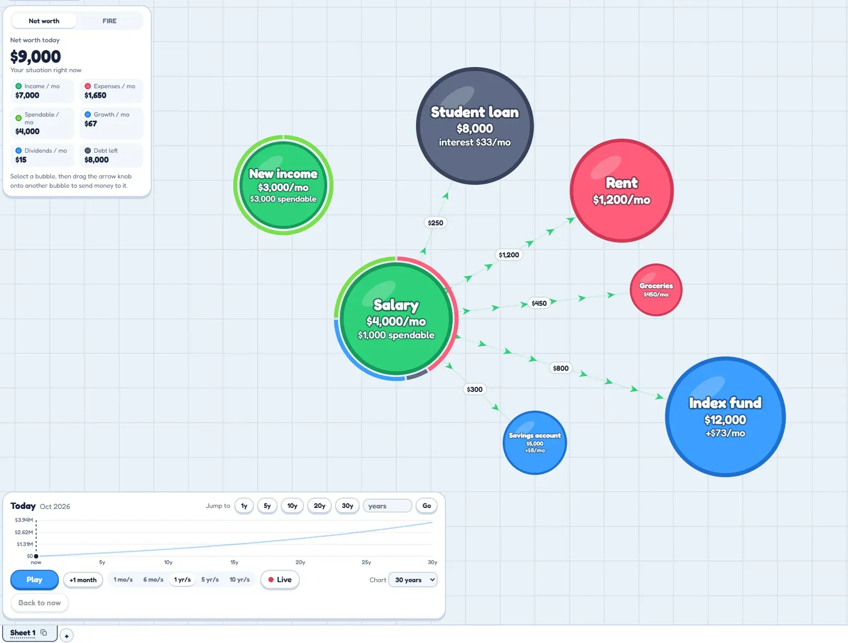This screenshot has width=848, height=643.
Task: Start simulation with Play button
Action: pyautogui.click(x=35, y=580)
